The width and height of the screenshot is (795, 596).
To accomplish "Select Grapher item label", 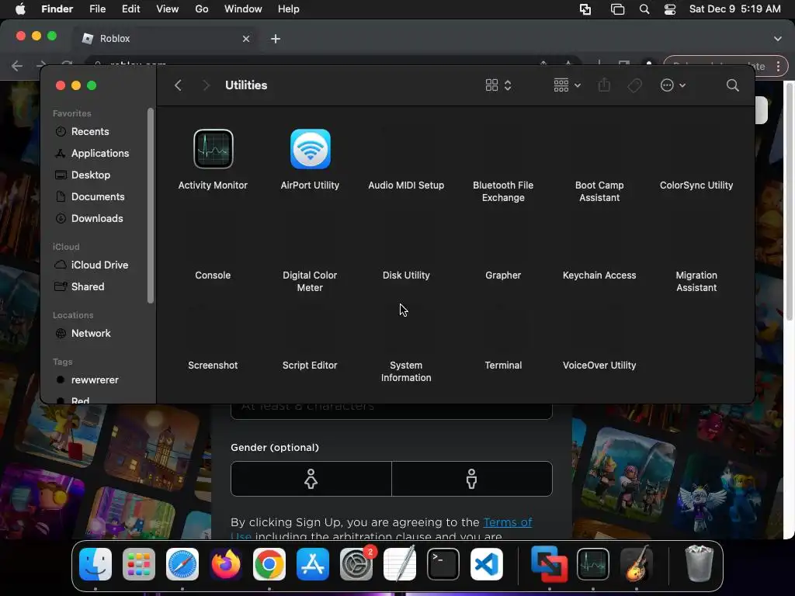I will click(x=503, y=275).
